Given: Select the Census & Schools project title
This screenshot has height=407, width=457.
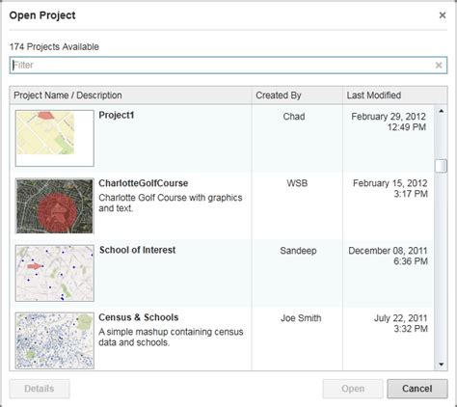Looking at the screenshot, I should point(139,317).
